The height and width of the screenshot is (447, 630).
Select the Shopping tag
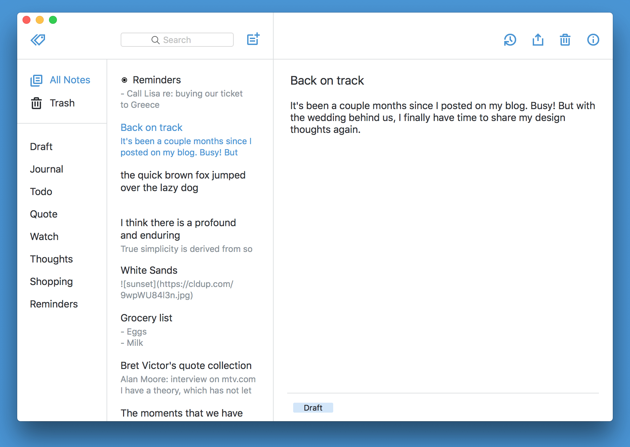coord(51,281)
